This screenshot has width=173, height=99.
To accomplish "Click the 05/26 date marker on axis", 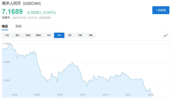I will click(x=151, y=95).
